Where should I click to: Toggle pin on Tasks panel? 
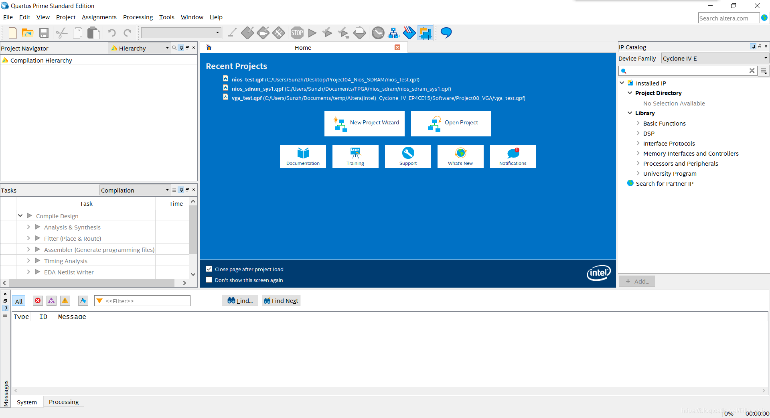pos(181,190)
